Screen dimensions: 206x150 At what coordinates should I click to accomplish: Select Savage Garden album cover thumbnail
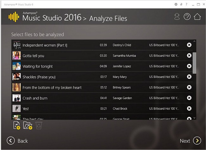[16, 98]
